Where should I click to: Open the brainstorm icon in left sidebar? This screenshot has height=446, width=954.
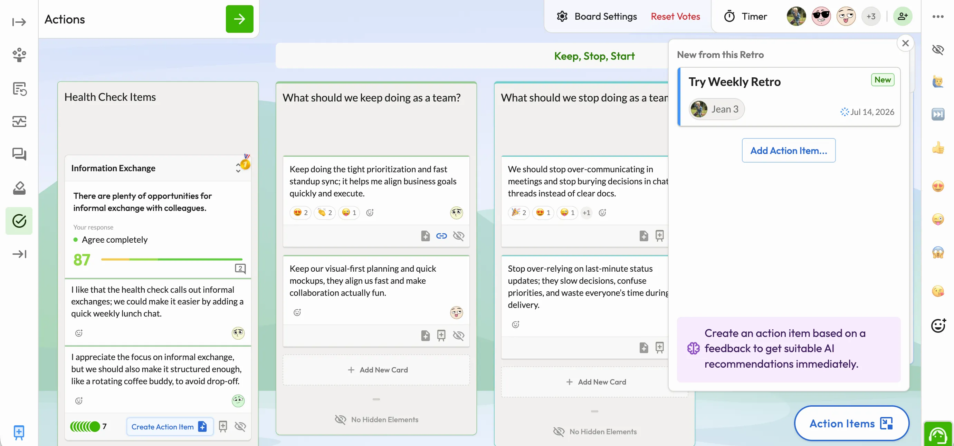[19, 55]
